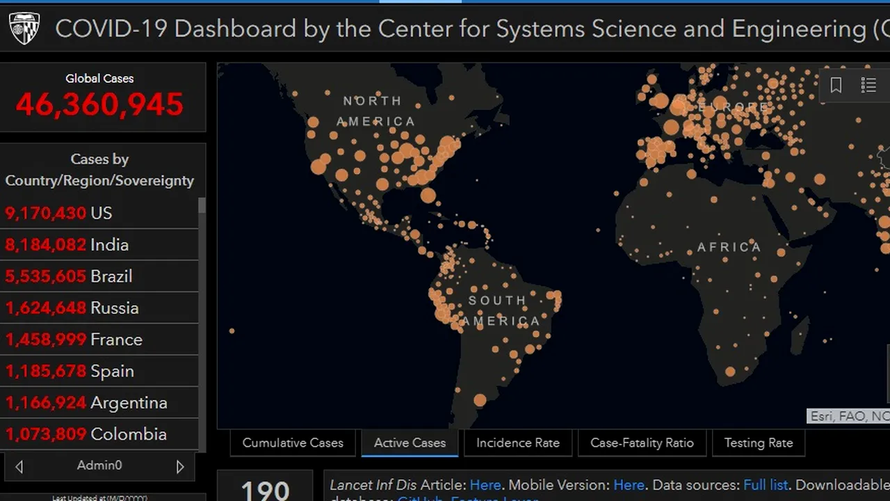Screen dimensions: 890x501
Task: Open the data sources Full list link
Action: (766, 485)
